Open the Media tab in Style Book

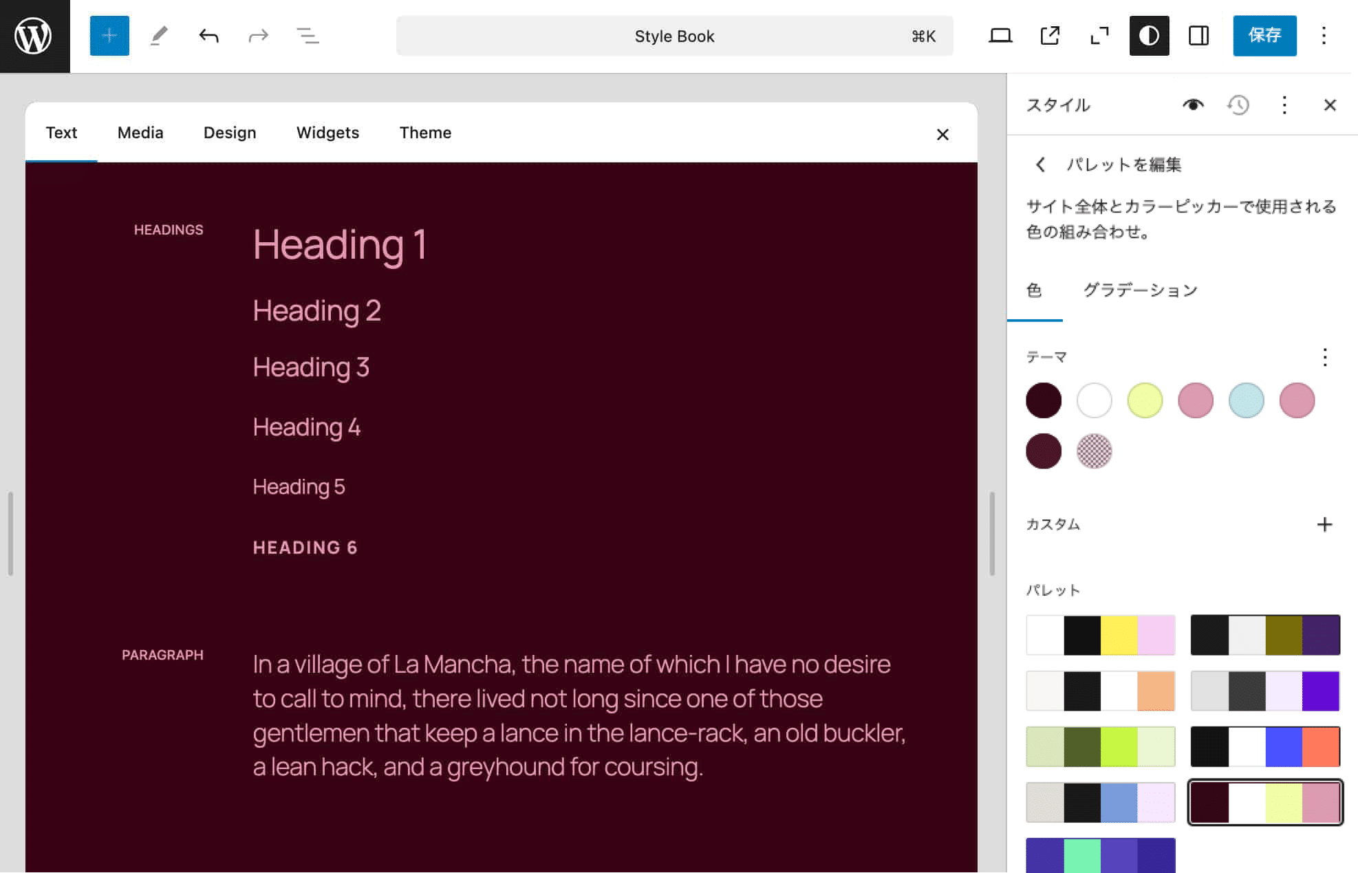pyautogui.click(x=140, y=133)
